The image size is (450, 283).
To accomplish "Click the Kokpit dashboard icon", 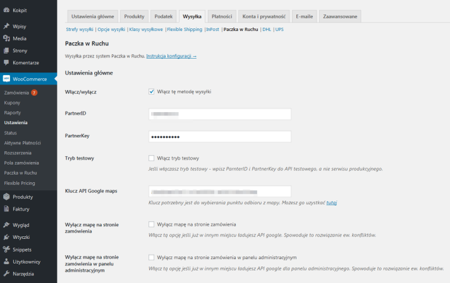I will (x=6, y=10).
